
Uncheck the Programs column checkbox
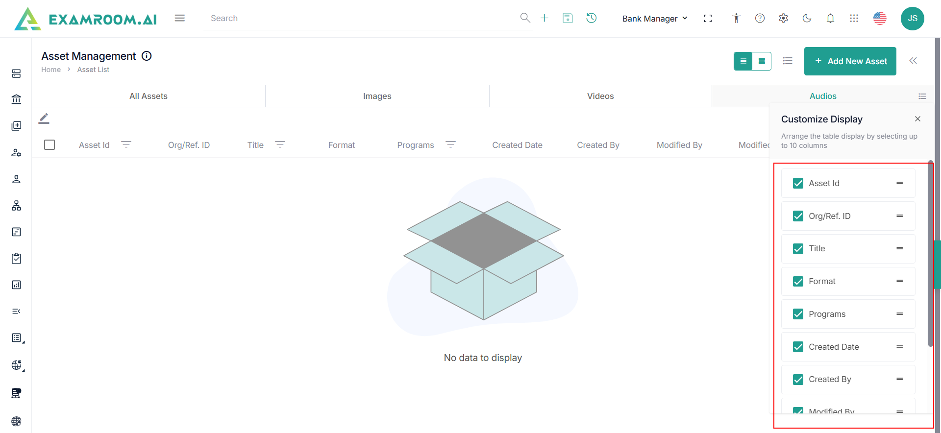click(798, 314)
